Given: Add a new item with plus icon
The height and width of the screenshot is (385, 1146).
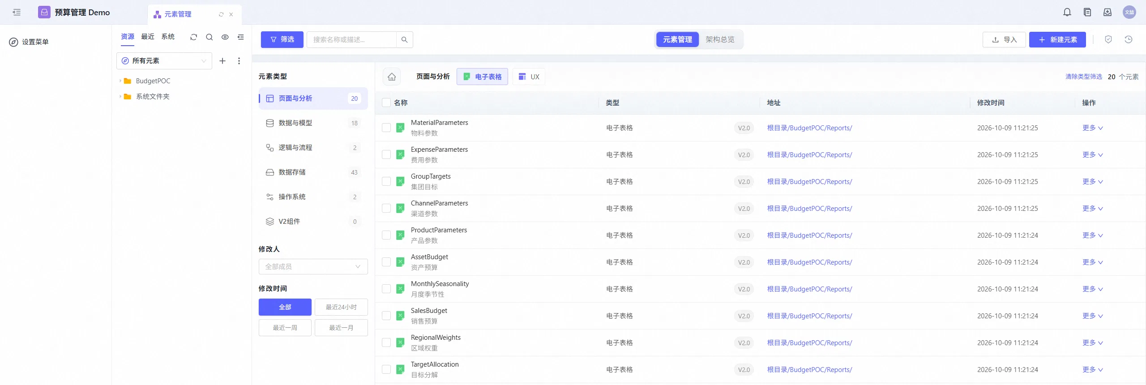Looking at the screenshot, I should click(x=222, y=61).
